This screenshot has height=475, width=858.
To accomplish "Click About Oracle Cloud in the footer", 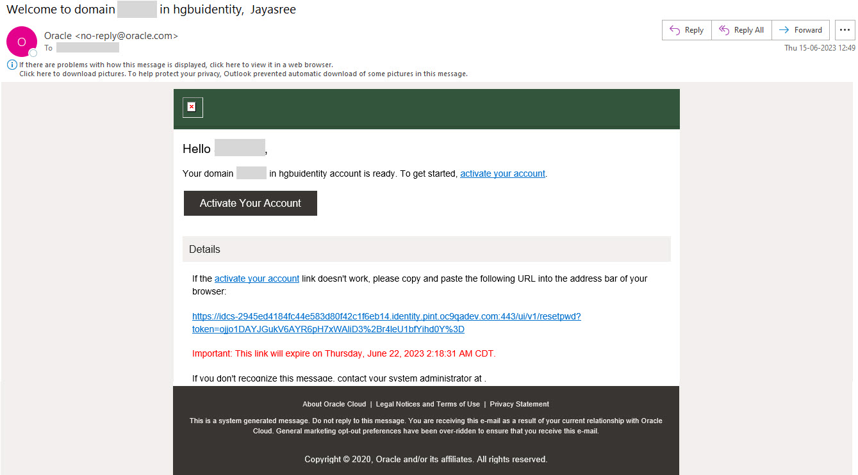I will 334,404.
